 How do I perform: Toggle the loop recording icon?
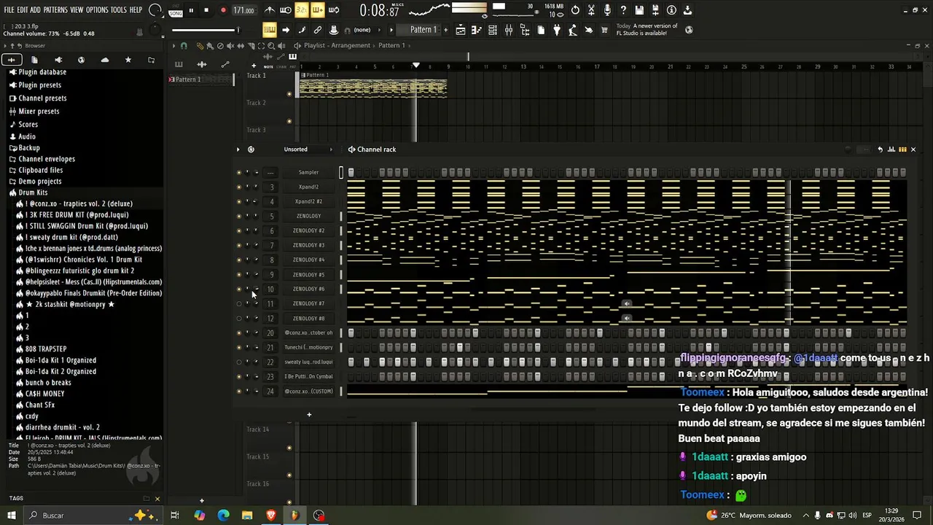pos(334,10)
